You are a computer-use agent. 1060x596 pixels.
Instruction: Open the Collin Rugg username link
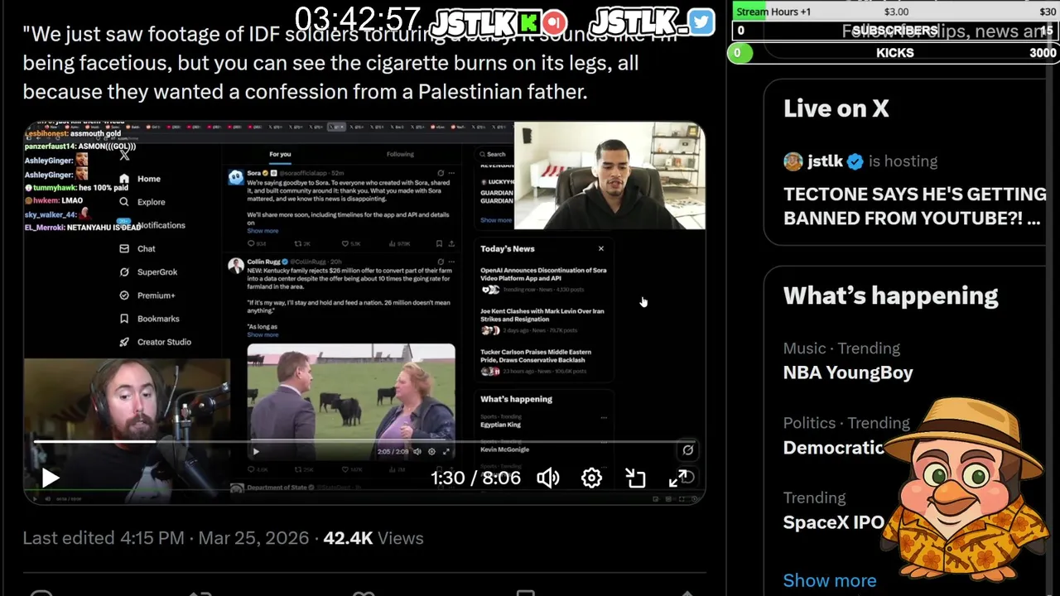[263, 261]
